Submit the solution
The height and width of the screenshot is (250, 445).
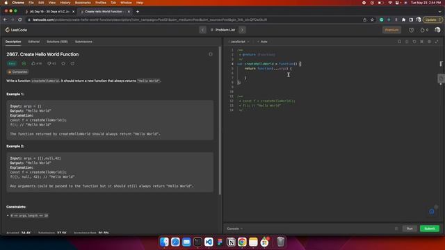(x=430, y=228)
